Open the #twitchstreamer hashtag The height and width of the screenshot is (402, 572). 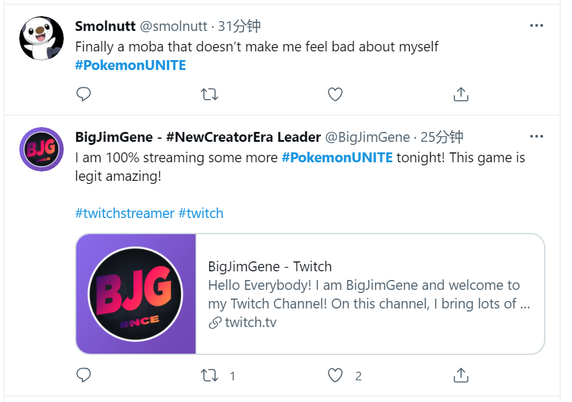coord(125,213)
